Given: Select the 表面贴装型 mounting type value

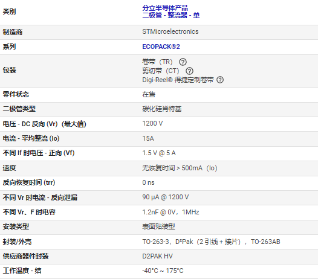Looking at the screenshot, I should pyautogui.click(x=158, y=226).
